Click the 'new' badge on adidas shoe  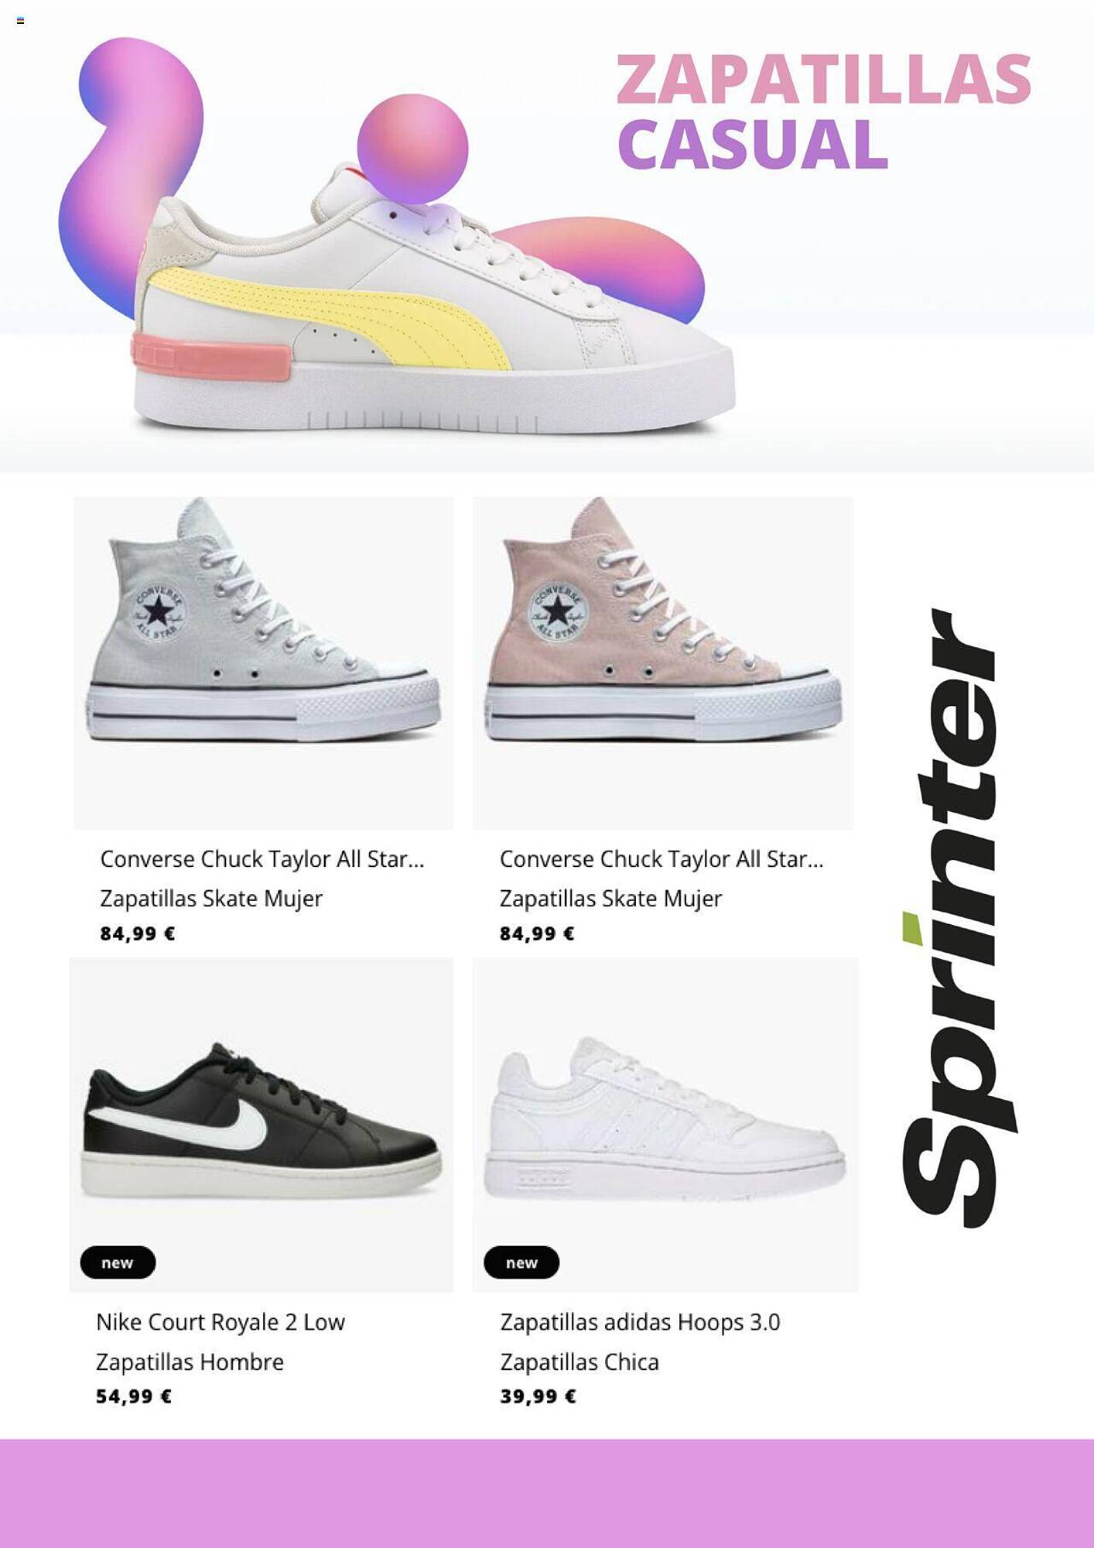pyautogui.click(x=521, y=1262)
